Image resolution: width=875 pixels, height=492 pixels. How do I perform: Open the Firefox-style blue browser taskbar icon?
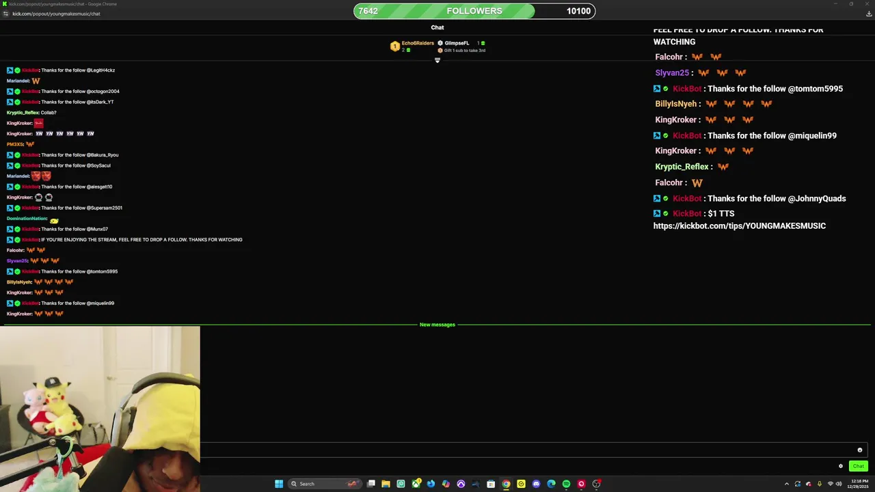[x=431, y=484]
